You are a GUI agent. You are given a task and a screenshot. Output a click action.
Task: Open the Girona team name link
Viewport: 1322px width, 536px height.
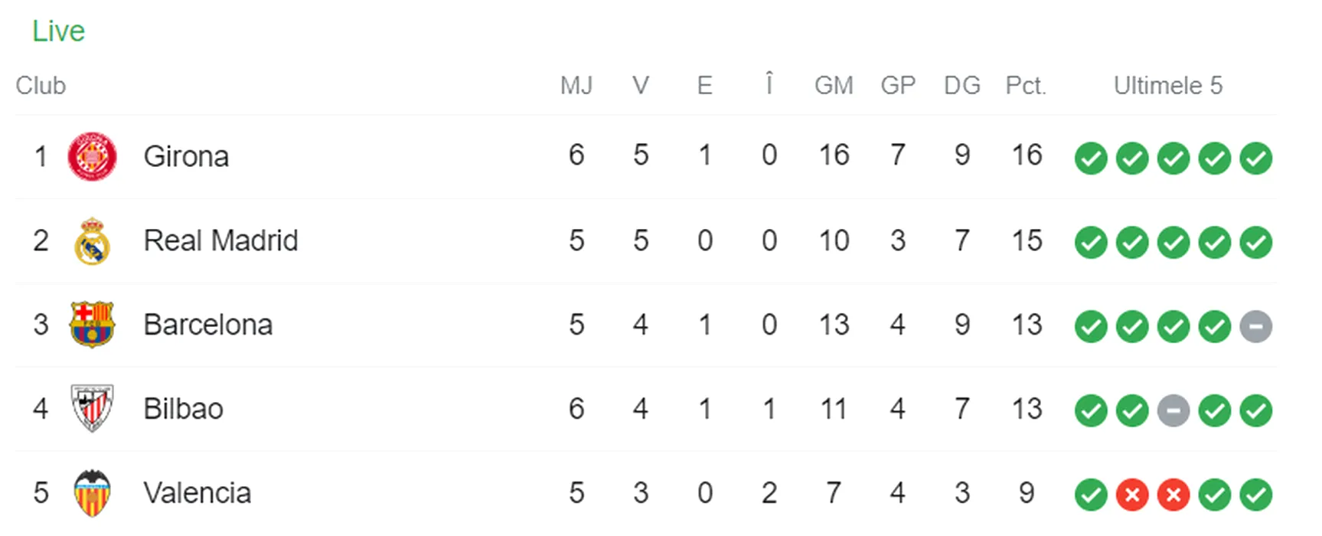(x=186, y=157)
